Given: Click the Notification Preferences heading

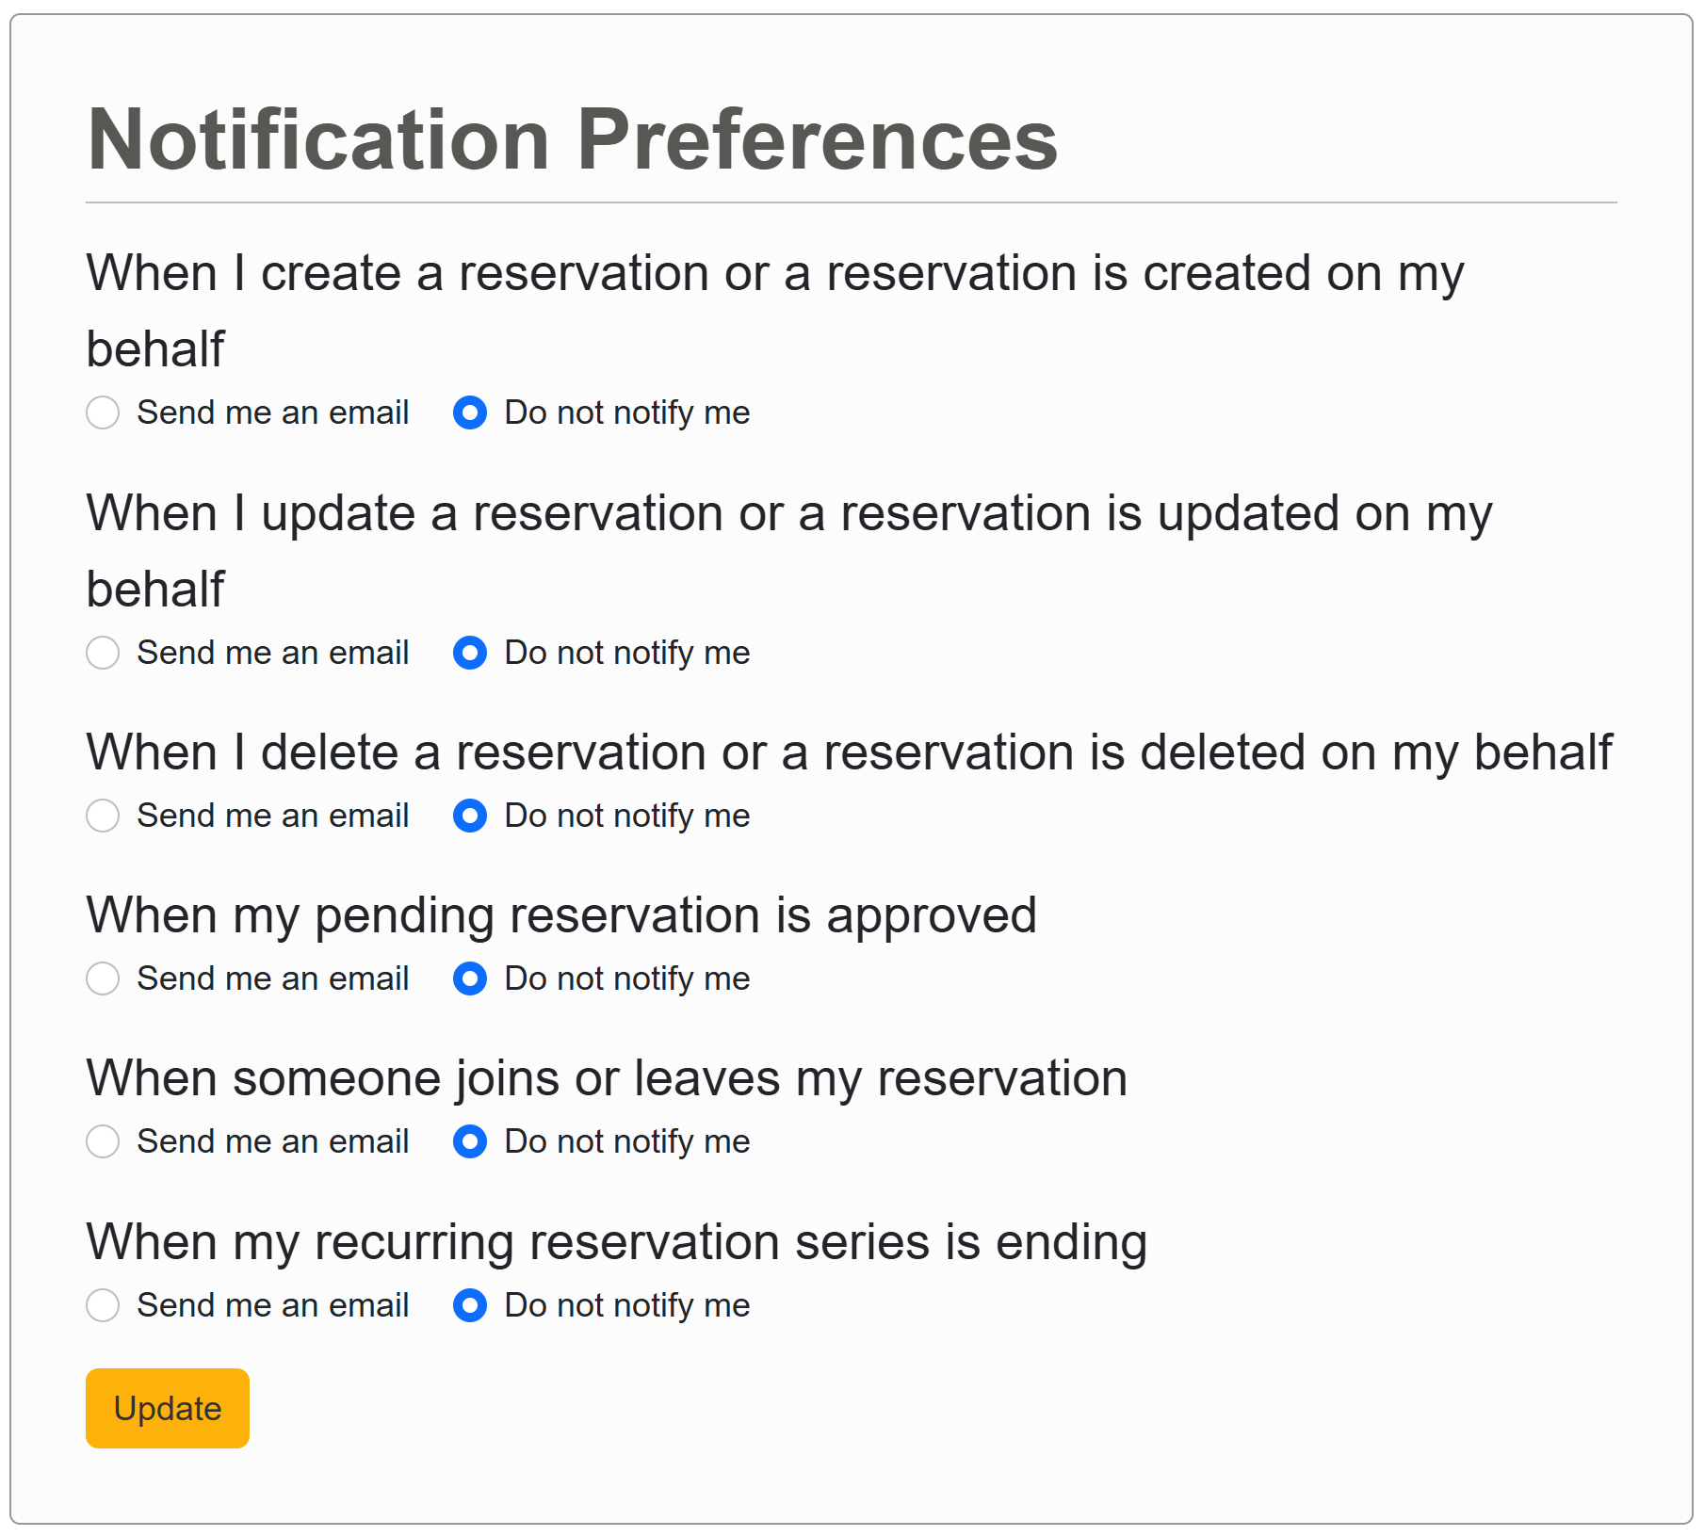Looking at the screenshot, I should pos(572,139).
